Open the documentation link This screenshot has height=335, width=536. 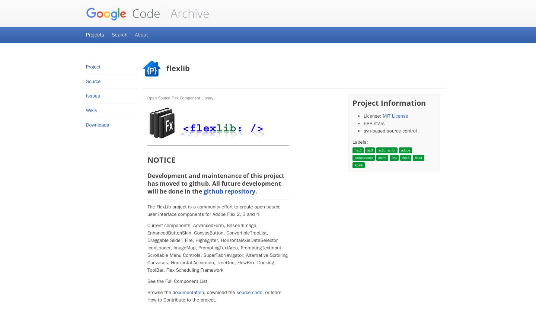(188, 293)
